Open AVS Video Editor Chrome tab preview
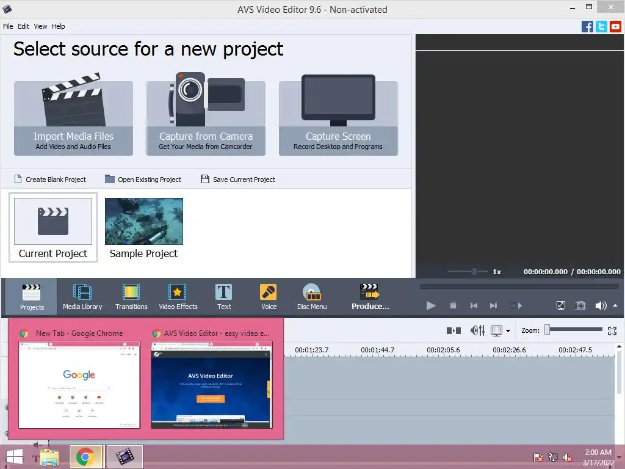Image resolution: width=625 pixels, height=469 pixels. pos(212,379)
